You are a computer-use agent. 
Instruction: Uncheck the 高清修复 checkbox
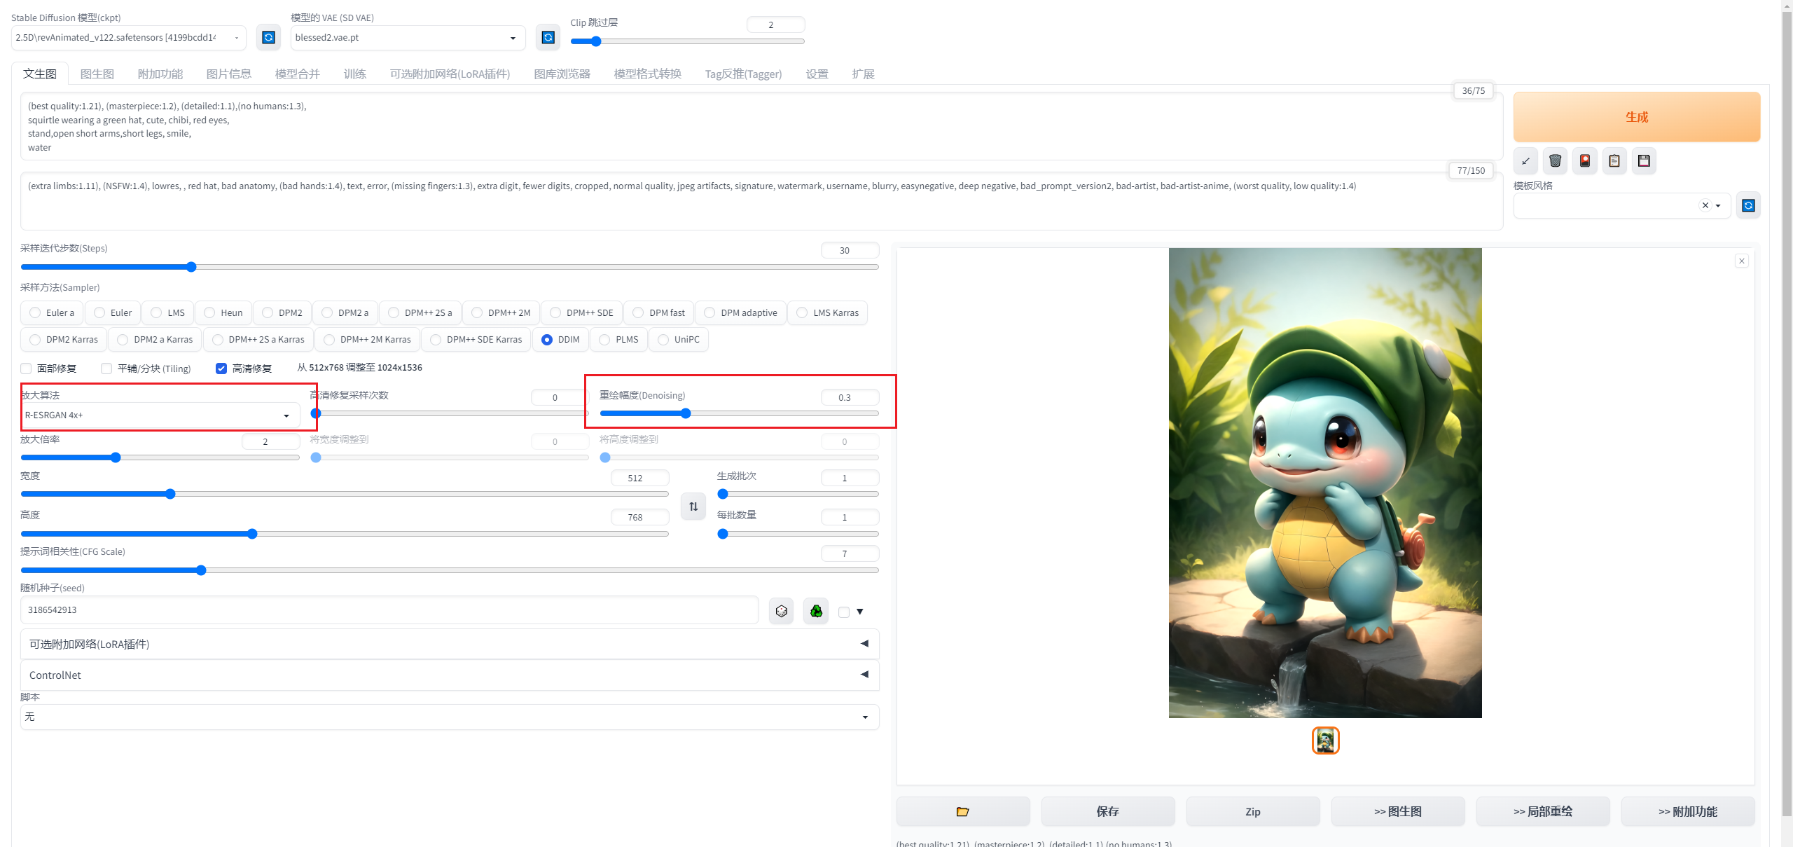221,369
